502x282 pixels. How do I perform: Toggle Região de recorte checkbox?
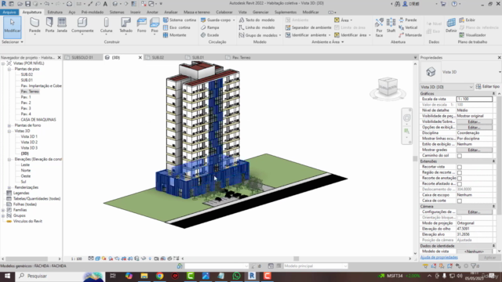[x=460, y=172]
